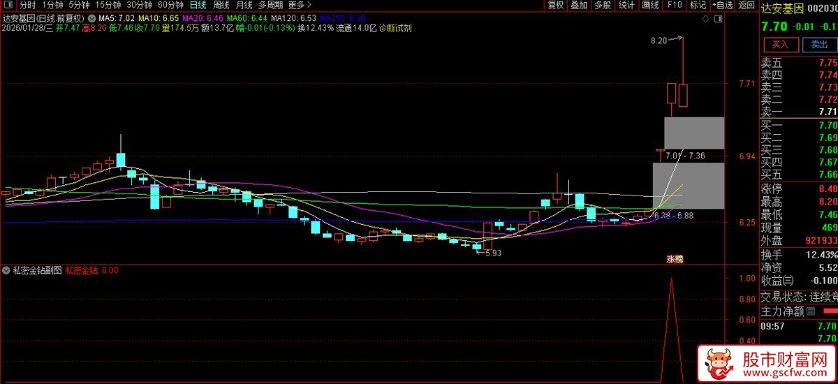Click the MA20: 6.46 indicator label
Image resolution: width=838 pixels, height=384 pixels.
(203, 17)
